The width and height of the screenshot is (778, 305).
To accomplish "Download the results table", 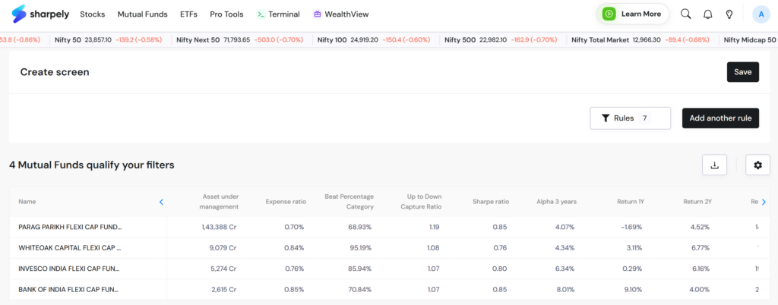I will 714,165.
